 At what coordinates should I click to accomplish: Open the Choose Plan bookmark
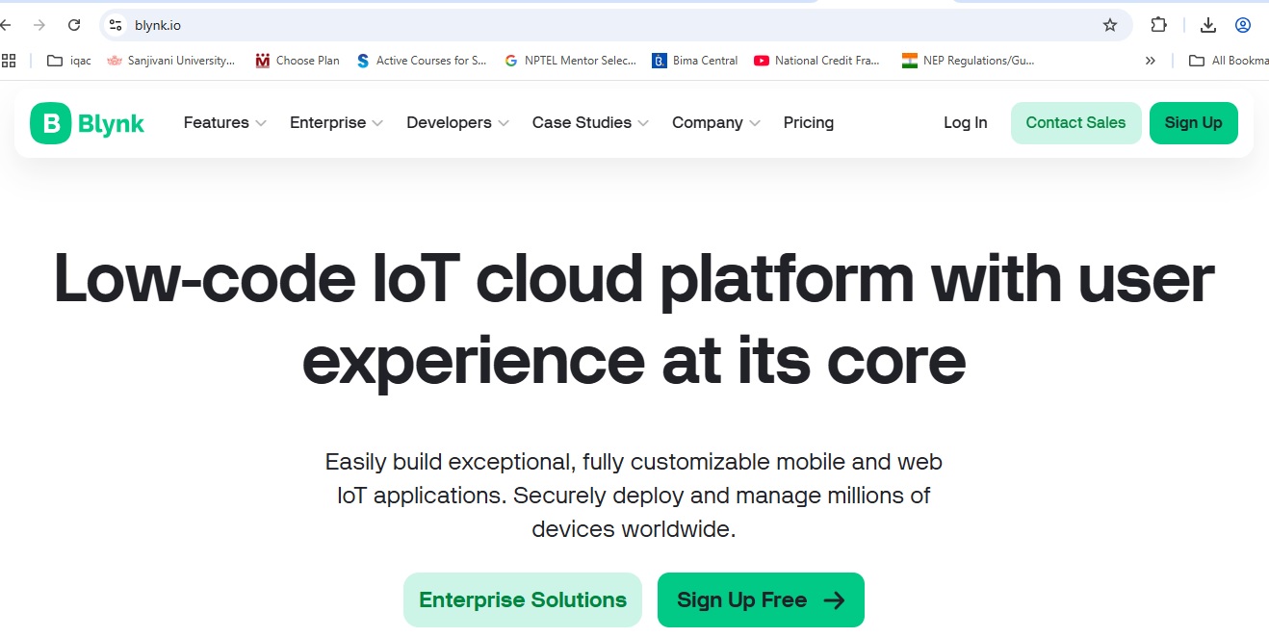pos(298,61)
